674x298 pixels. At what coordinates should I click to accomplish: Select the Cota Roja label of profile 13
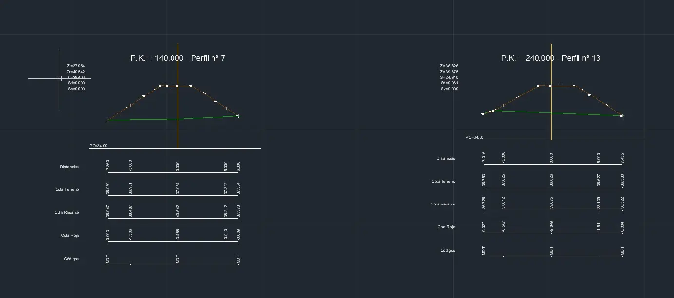click(446, 227)
